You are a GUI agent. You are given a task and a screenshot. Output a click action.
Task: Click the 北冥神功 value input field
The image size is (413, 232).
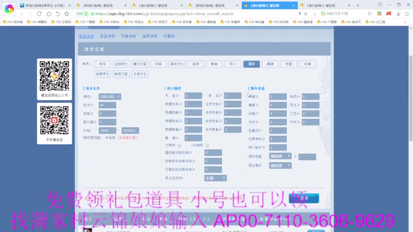278,139
